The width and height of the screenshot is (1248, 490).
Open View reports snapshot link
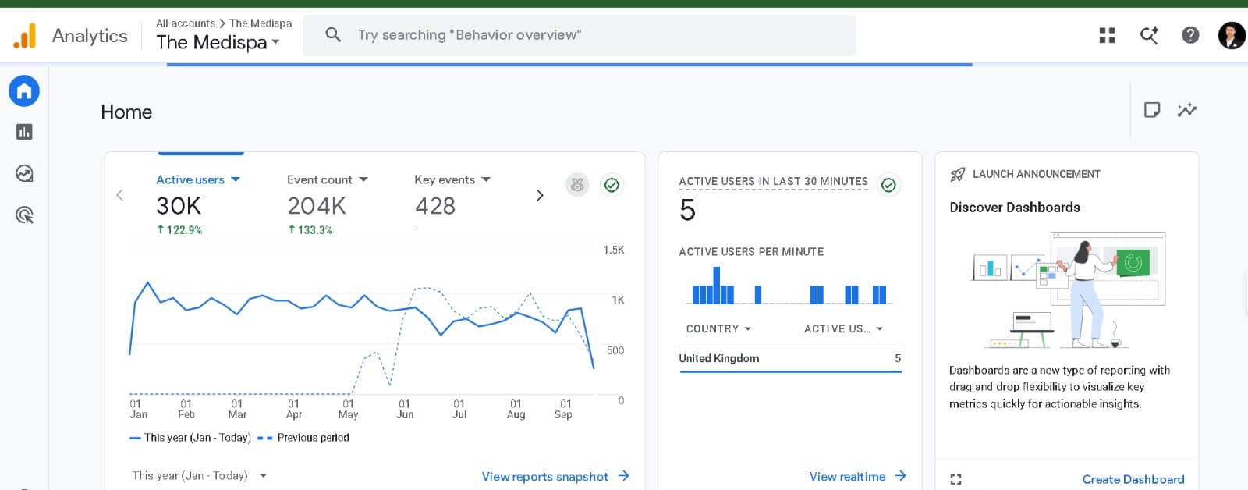(x=555, y=476)
